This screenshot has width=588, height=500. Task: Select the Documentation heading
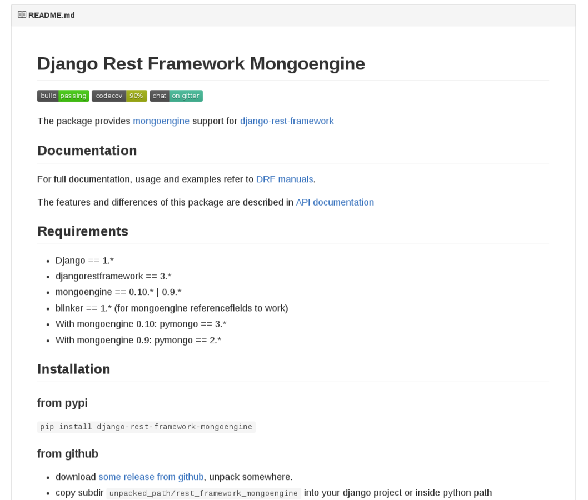tap(87, 151)
